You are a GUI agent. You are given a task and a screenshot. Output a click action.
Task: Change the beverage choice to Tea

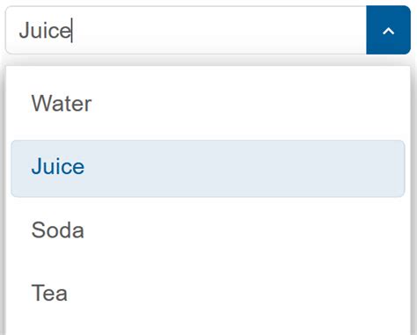click(x=208, y=293)
